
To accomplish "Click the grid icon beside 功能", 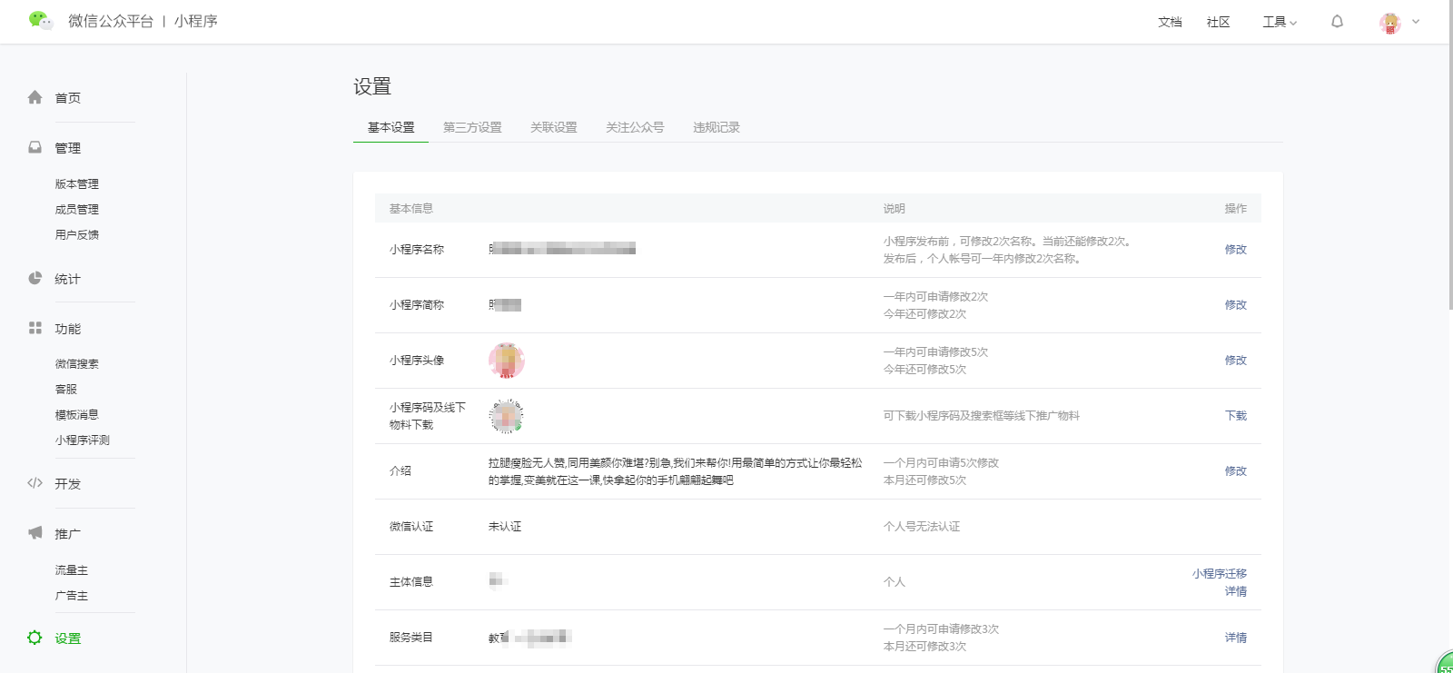I will pos(35,328).
